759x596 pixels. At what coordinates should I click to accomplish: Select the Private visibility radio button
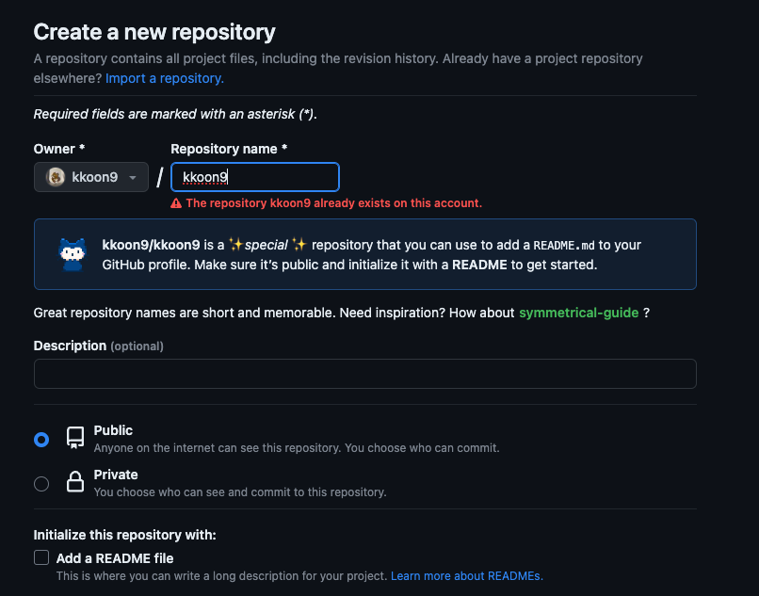tap(41, 484)
